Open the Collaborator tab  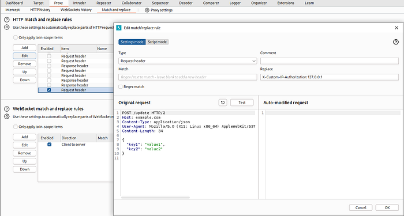tap(132, 3)
